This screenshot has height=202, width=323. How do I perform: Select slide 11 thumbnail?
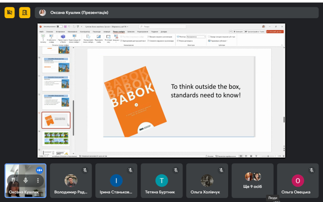tap(56, 83)
